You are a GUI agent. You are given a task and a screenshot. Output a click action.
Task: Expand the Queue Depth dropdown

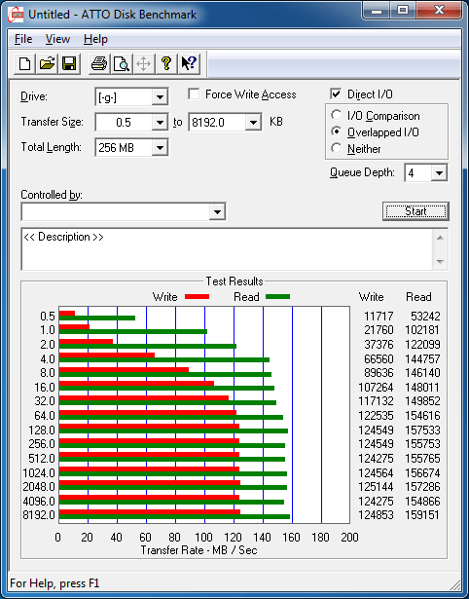click(x=439, y=173)
